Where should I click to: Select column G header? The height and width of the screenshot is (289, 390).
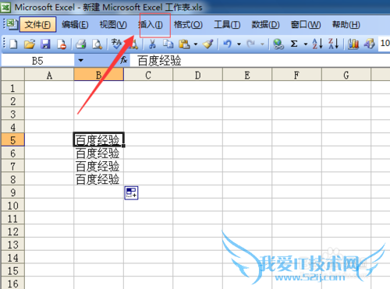(x=346, y=75)
